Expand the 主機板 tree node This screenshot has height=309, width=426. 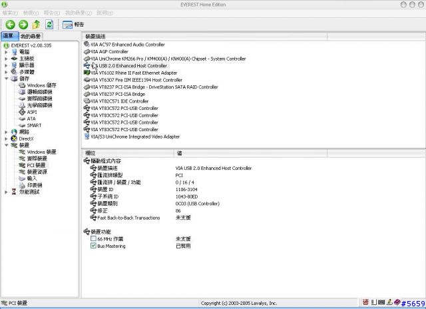6,59
